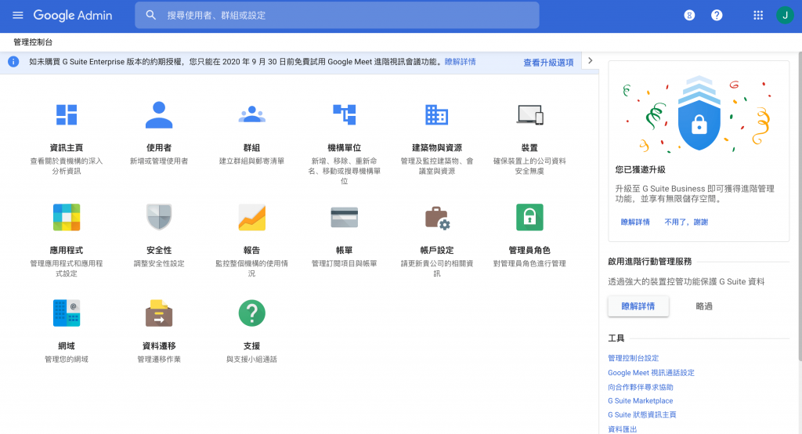This screenshot has height=434, width=802.
Task: Open G Suite Marketplace link
Action: (x=641, y=401)
